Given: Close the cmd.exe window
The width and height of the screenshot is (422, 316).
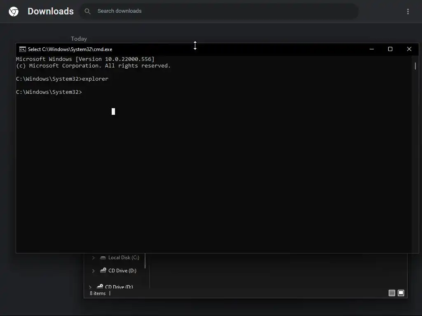Looking at the screenshot, I should tap(409, 49).
